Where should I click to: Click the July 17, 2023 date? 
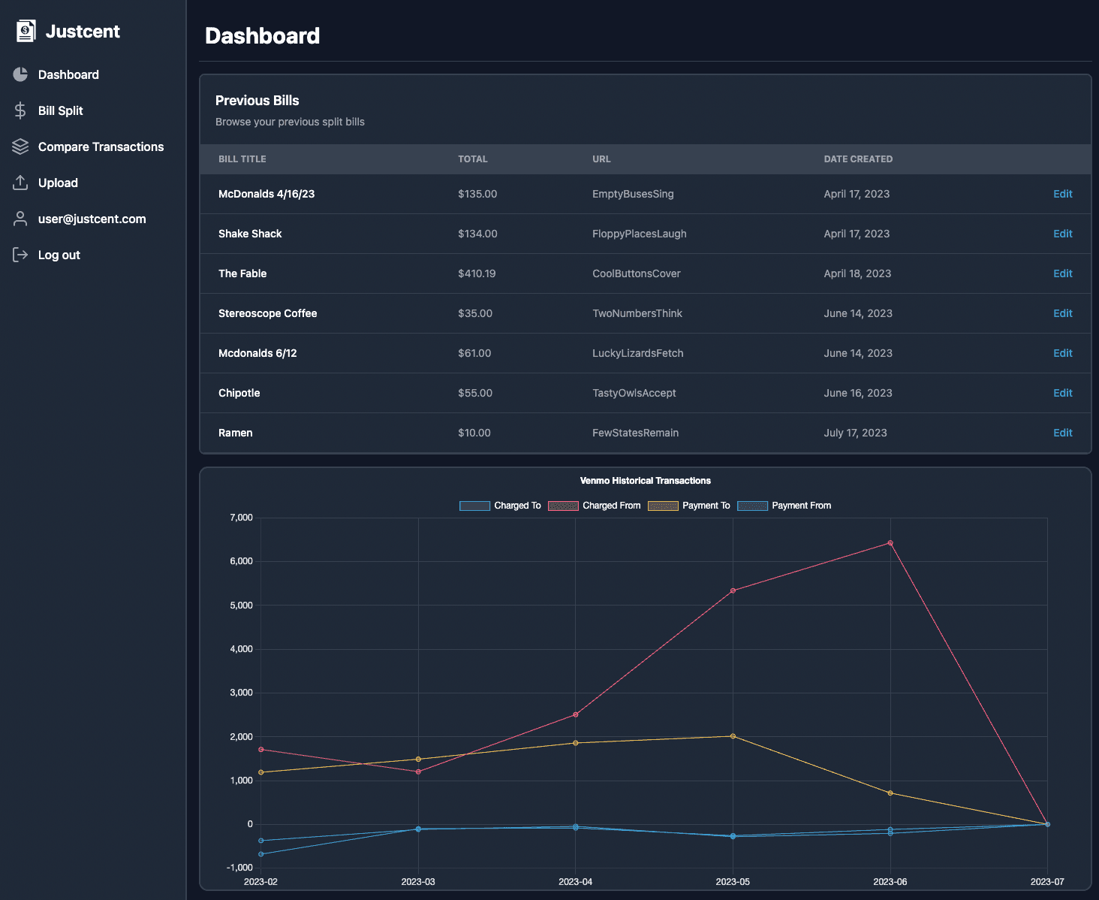pyautogui.click(x=855, y=433)
